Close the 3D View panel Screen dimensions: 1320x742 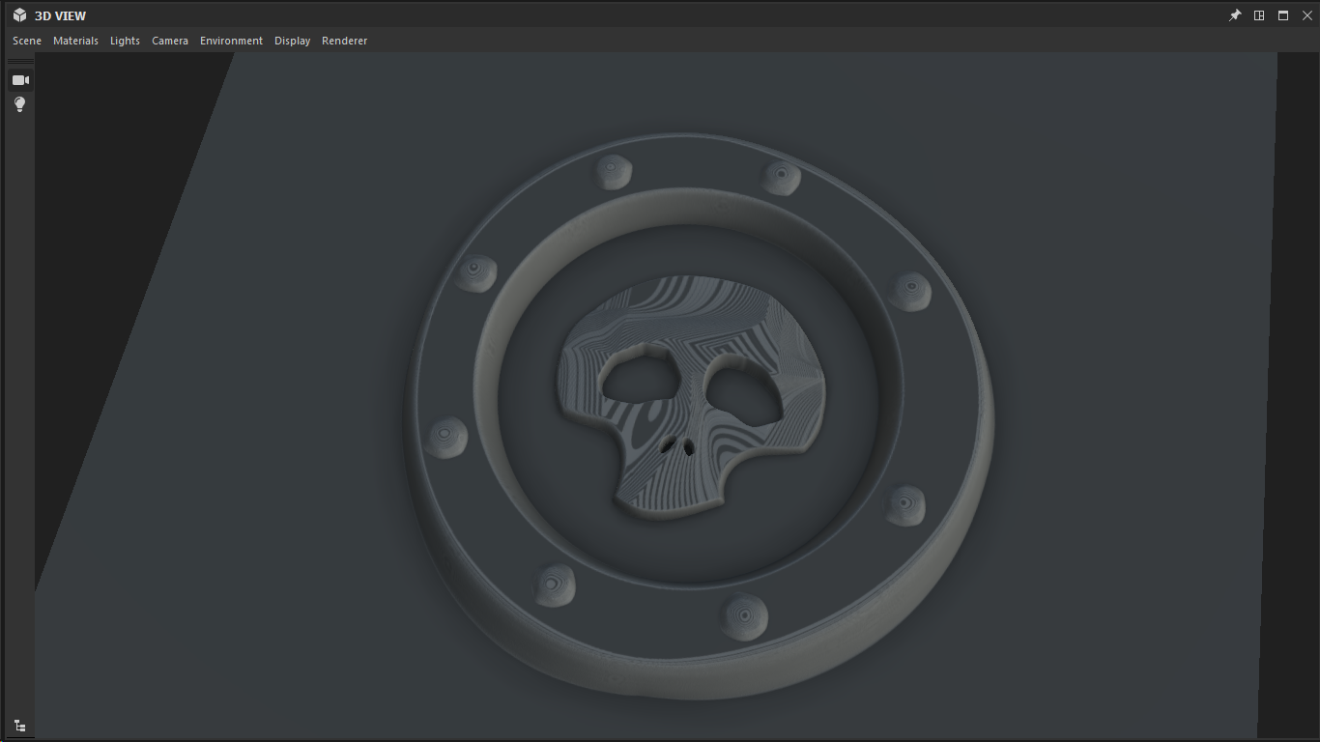click(1307, 15)
